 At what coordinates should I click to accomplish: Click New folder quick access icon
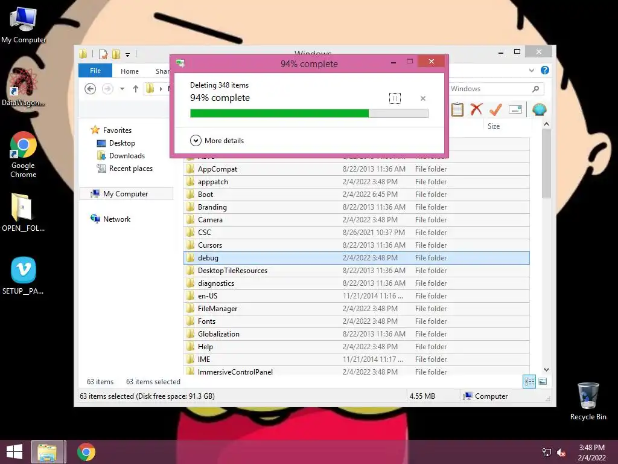coord(116,54)
